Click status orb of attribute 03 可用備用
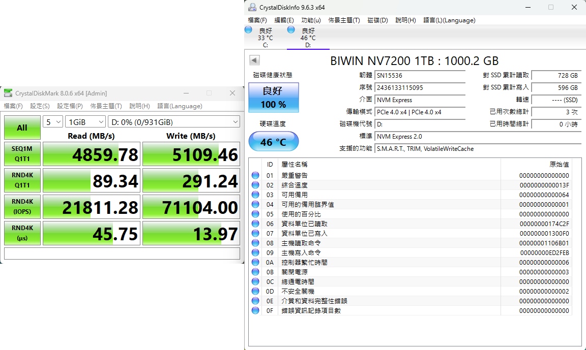 (x=256, y=195)
